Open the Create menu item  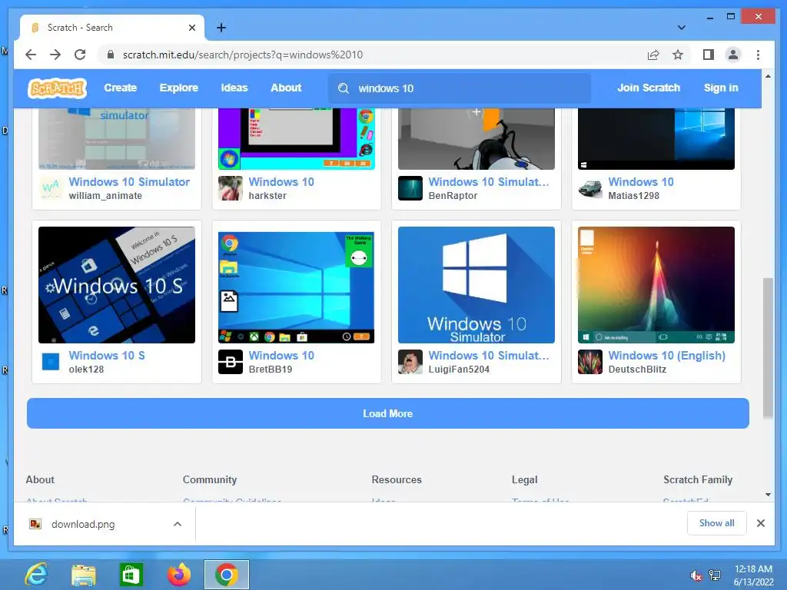point(121,88)
